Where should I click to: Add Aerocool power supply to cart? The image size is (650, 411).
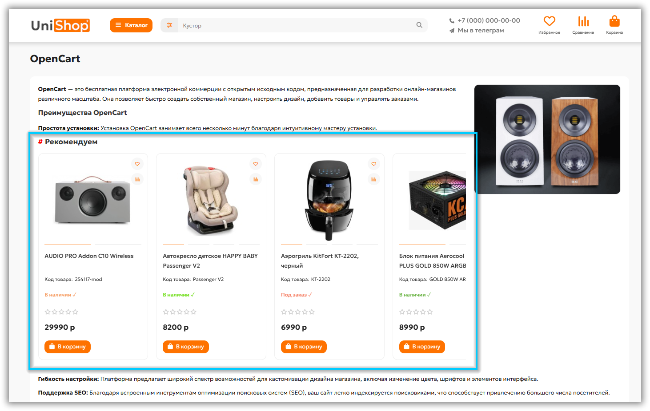pos(422,347)
